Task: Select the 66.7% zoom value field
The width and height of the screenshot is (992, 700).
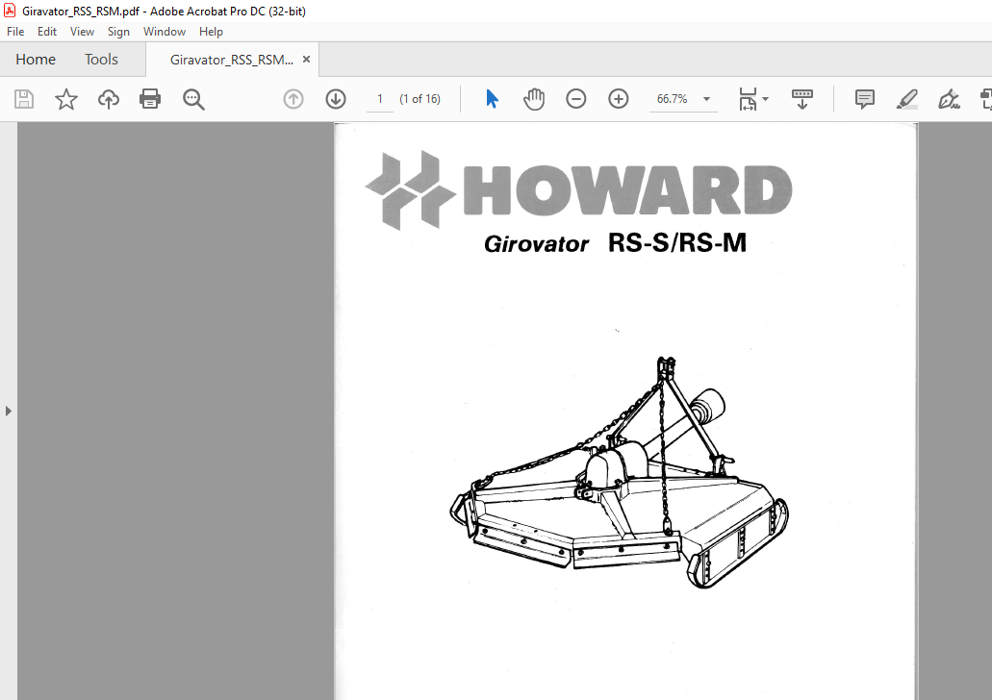Action: coord(672,99)
